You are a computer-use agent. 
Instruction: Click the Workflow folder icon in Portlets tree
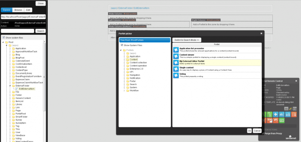(x=128, y=91)
